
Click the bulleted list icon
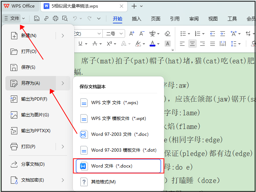183,34
